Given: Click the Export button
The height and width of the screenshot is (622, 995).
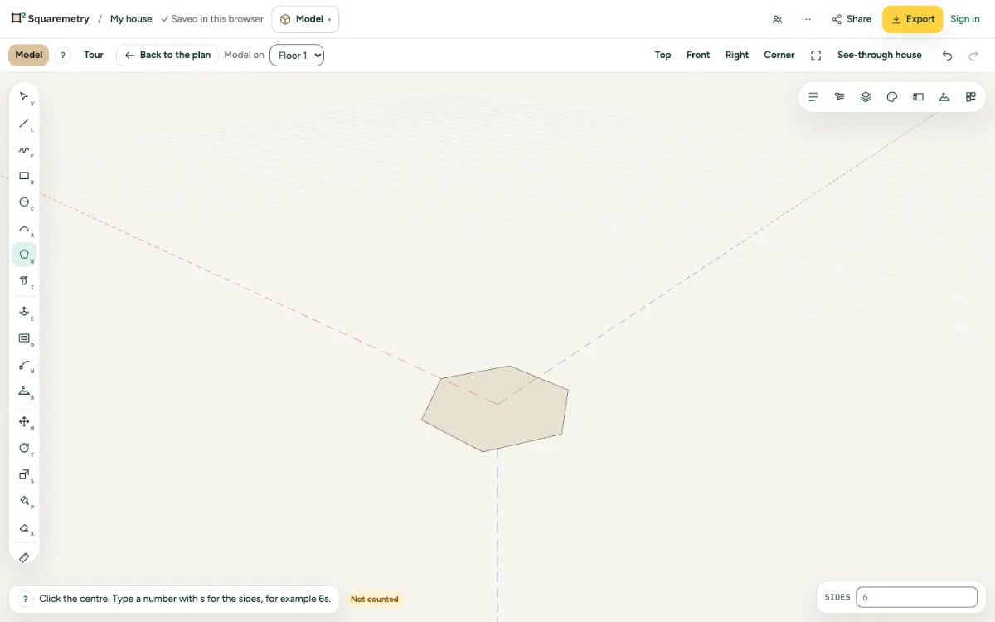Looking at the screenshot, I should click(x=912, y=19).
